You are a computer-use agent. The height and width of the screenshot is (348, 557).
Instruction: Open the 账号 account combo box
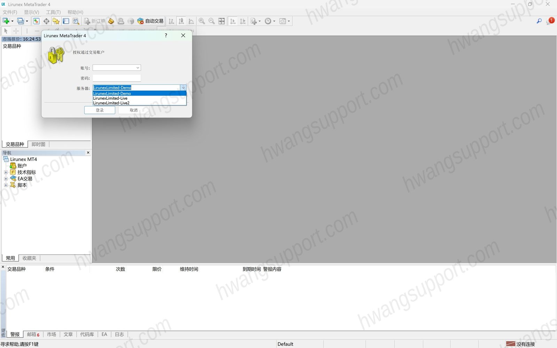coord(117,68)
